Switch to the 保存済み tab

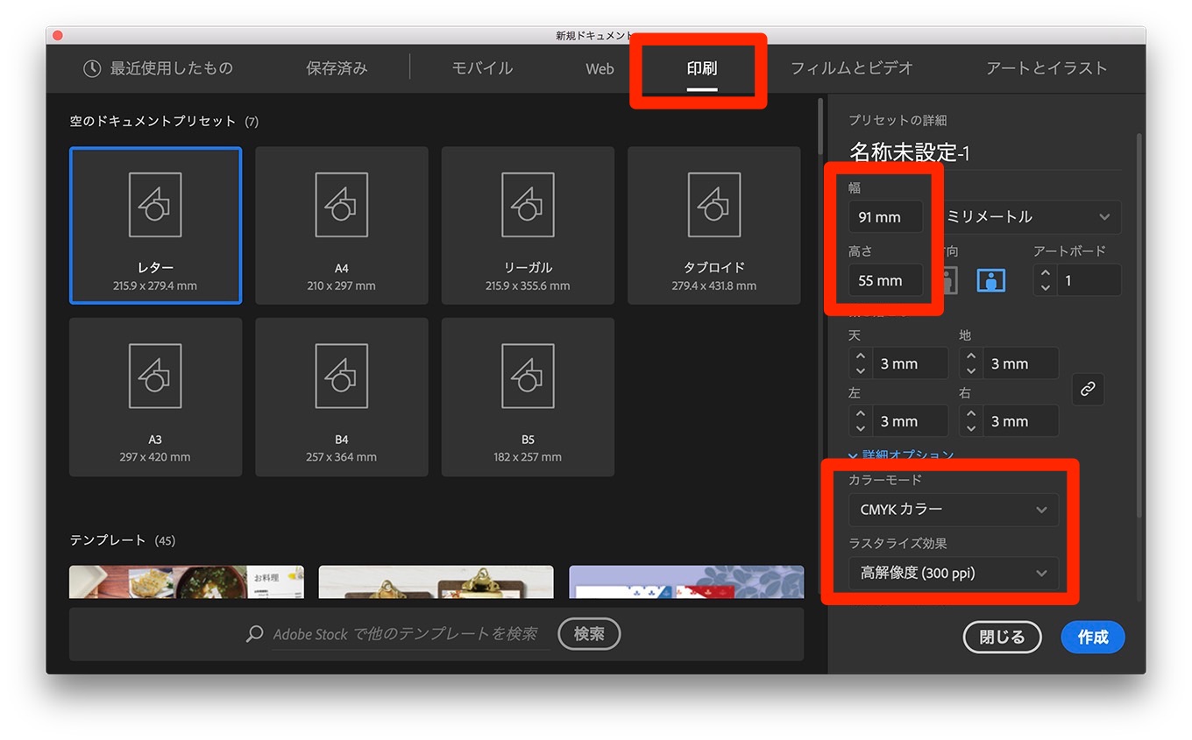click(x=337, y=68)
